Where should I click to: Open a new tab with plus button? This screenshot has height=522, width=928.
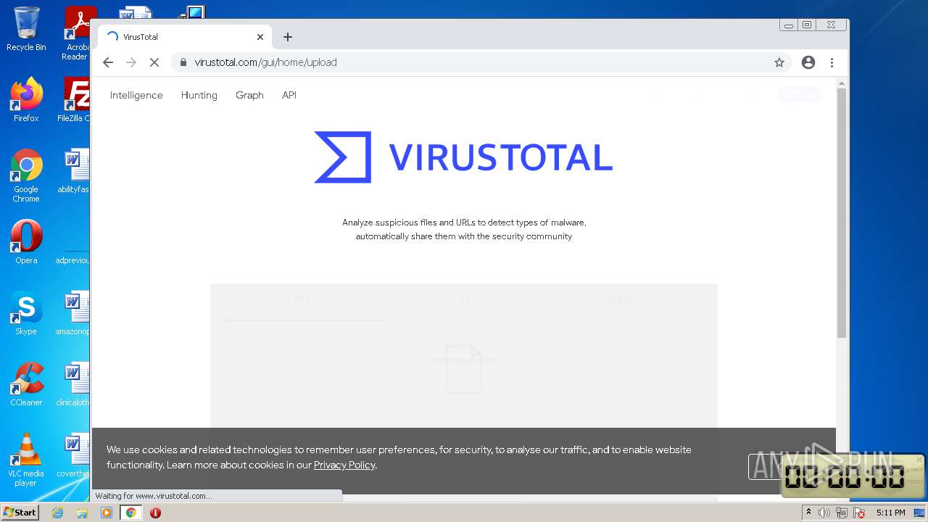click(288, 37)
